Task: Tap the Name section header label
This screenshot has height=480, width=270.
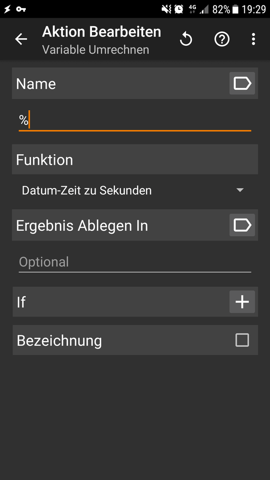Action: [36, 84]
